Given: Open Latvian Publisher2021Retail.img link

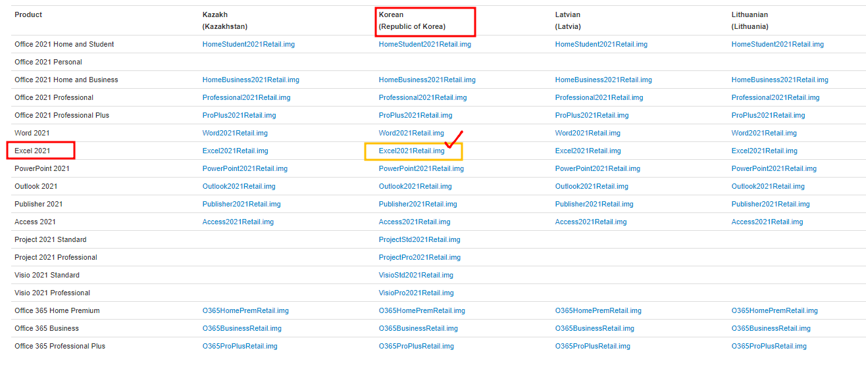Looking at the screenshot, I should [594, 204].
